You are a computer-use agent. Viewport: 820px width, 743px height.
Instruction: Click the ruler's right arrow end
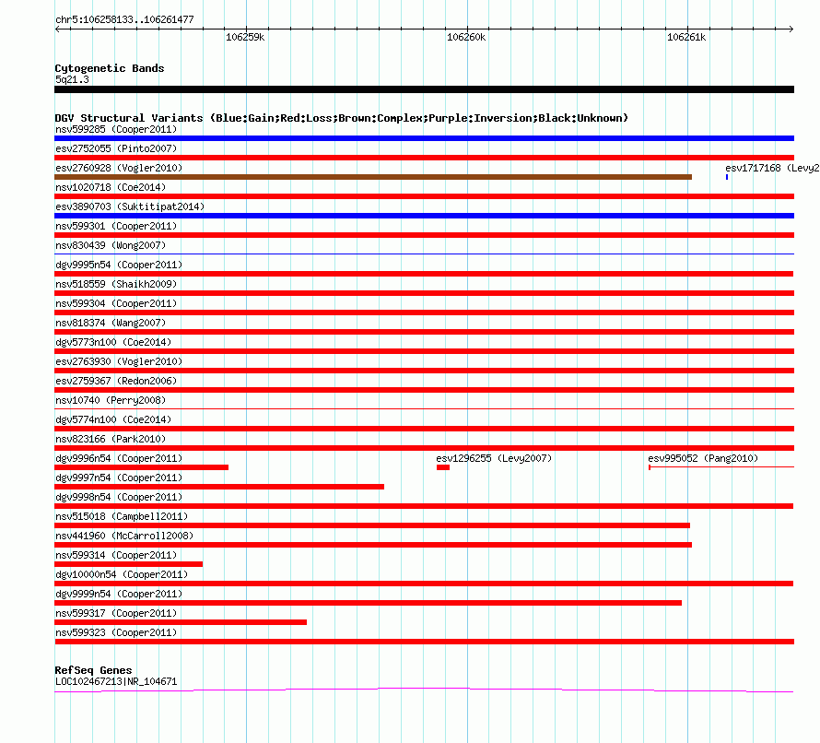[x=791, y=29]
